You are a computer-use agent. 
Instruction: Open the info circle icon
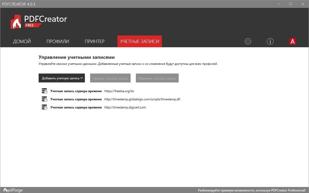coord(270,41)
